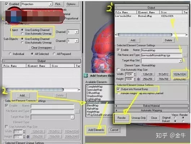
Task: Click the Pick... button
Action: pyautogui.click(x=59, y=4)
